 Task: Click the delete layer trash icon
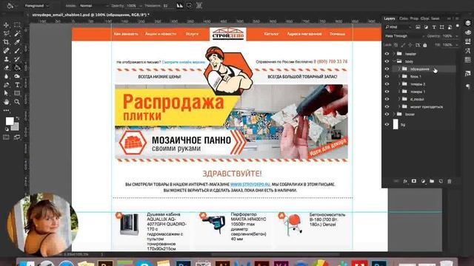pyautogui.click(x=450, y=181)
